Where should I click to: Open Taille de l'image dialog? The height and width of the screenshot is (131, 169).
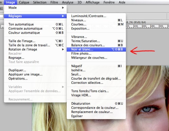[35, 41]
